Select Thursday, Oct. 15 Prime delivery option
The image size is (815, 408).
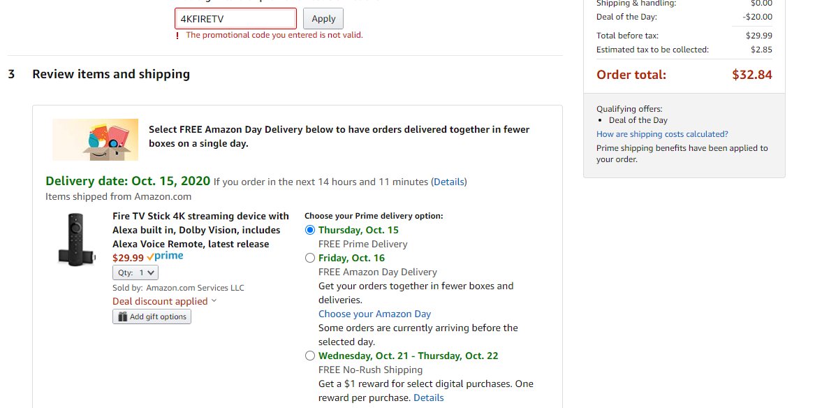[x=310, y=230]
